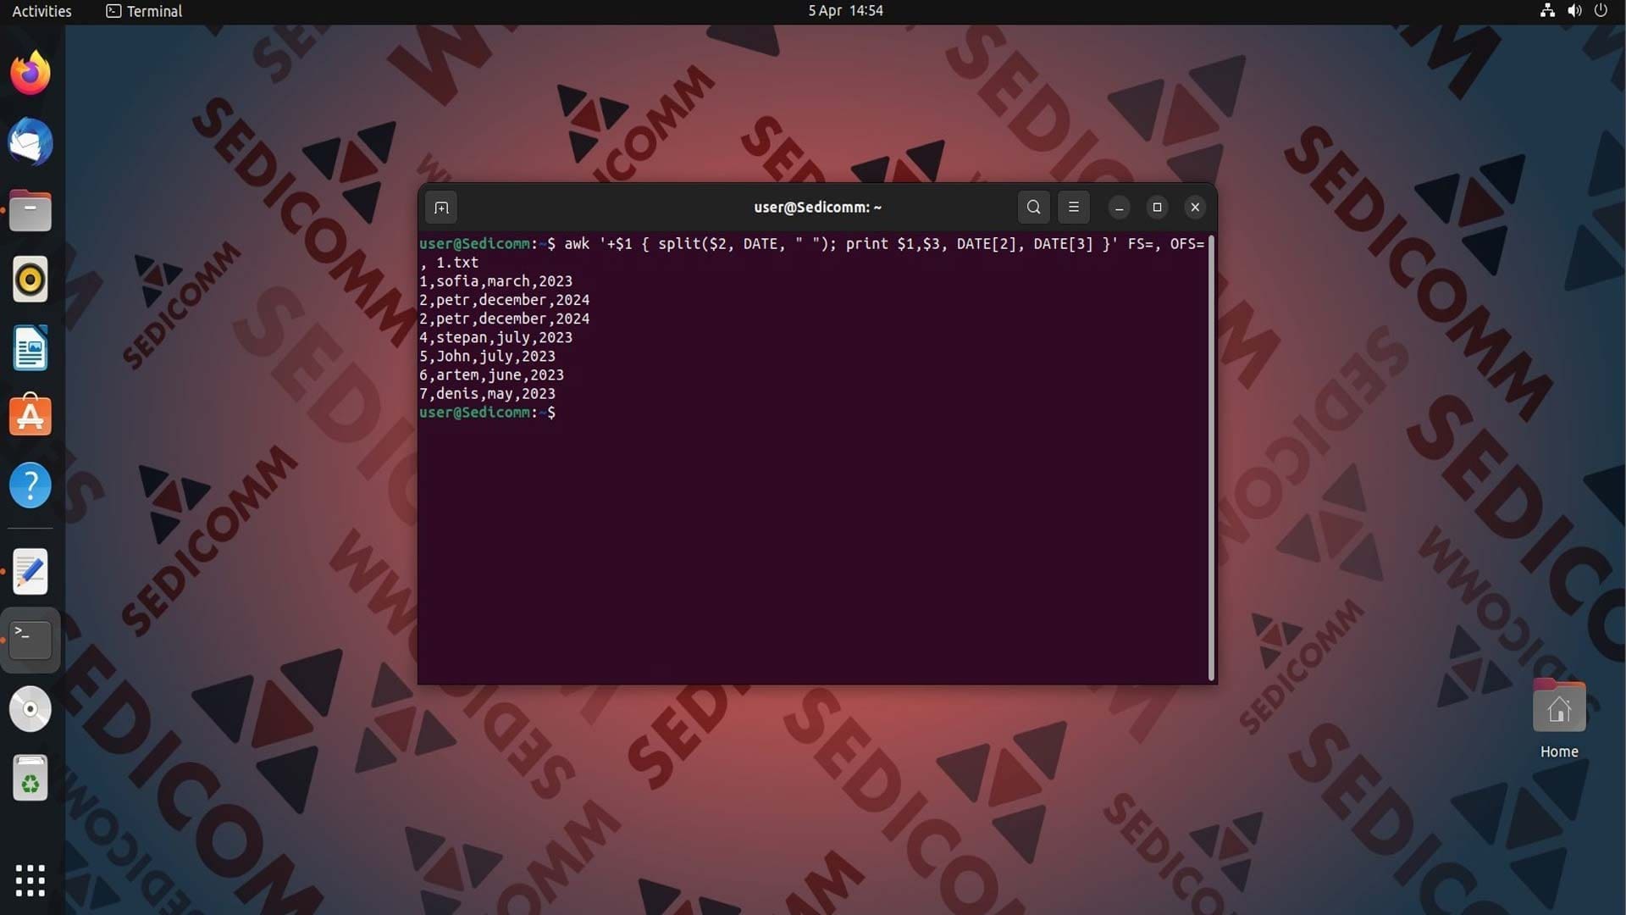
Task: Open the Files manager in dock
Action: tap(30, 211)
